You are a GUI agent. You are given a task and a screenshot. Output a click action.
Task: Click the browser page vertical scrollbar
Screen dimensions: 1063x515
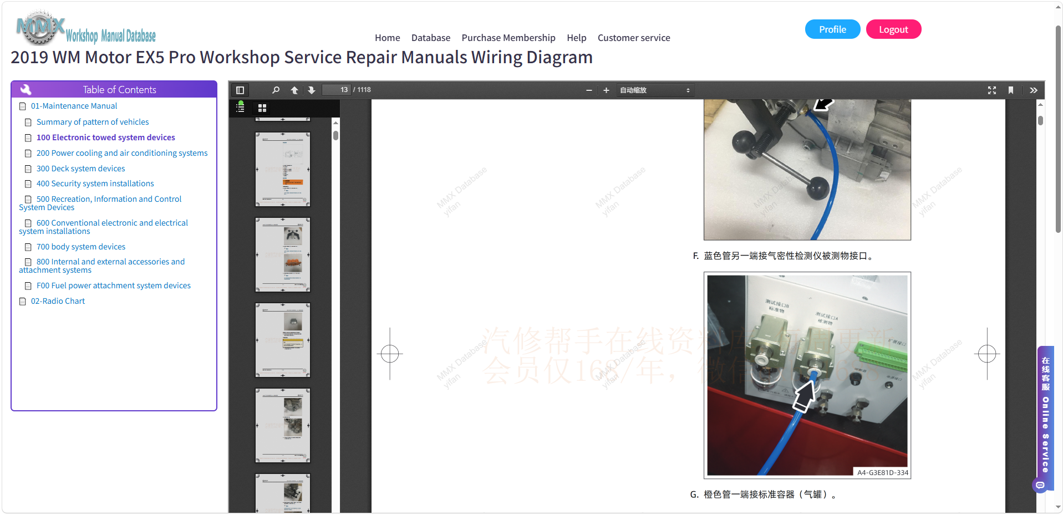pyautogui.click(x=1059, y=129)
